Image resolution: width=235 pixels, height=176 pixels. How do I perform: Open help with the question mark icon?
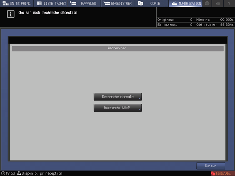(229, 3)
